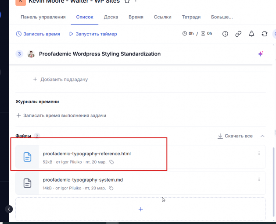Screen dimensions: 276x224
Task: Open the Тетради tab
Action: [x=191, y=17]
